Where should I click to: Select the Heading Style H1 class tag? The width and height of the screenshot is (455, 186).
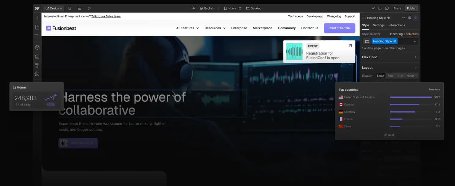click(384, 41)
